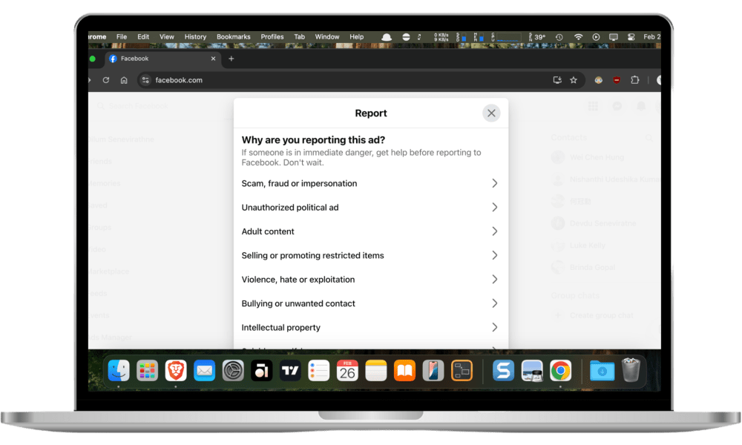The height and width of the screenshot is (445, 742).
Task: View site information for facebook.com
Action: (145, 80)
